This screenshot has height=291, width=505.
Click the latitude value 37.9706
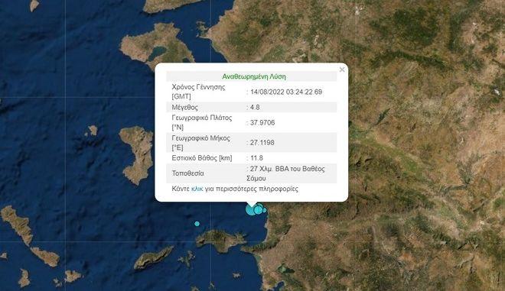262,122
